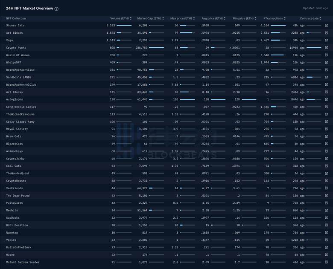The image size is (333, 269).
Task: Open external link for BlazedCats
Action: point(326,144)
